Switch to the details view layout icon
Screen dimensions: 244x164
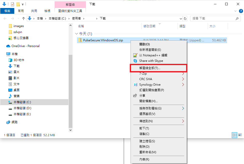coord(234,135)
